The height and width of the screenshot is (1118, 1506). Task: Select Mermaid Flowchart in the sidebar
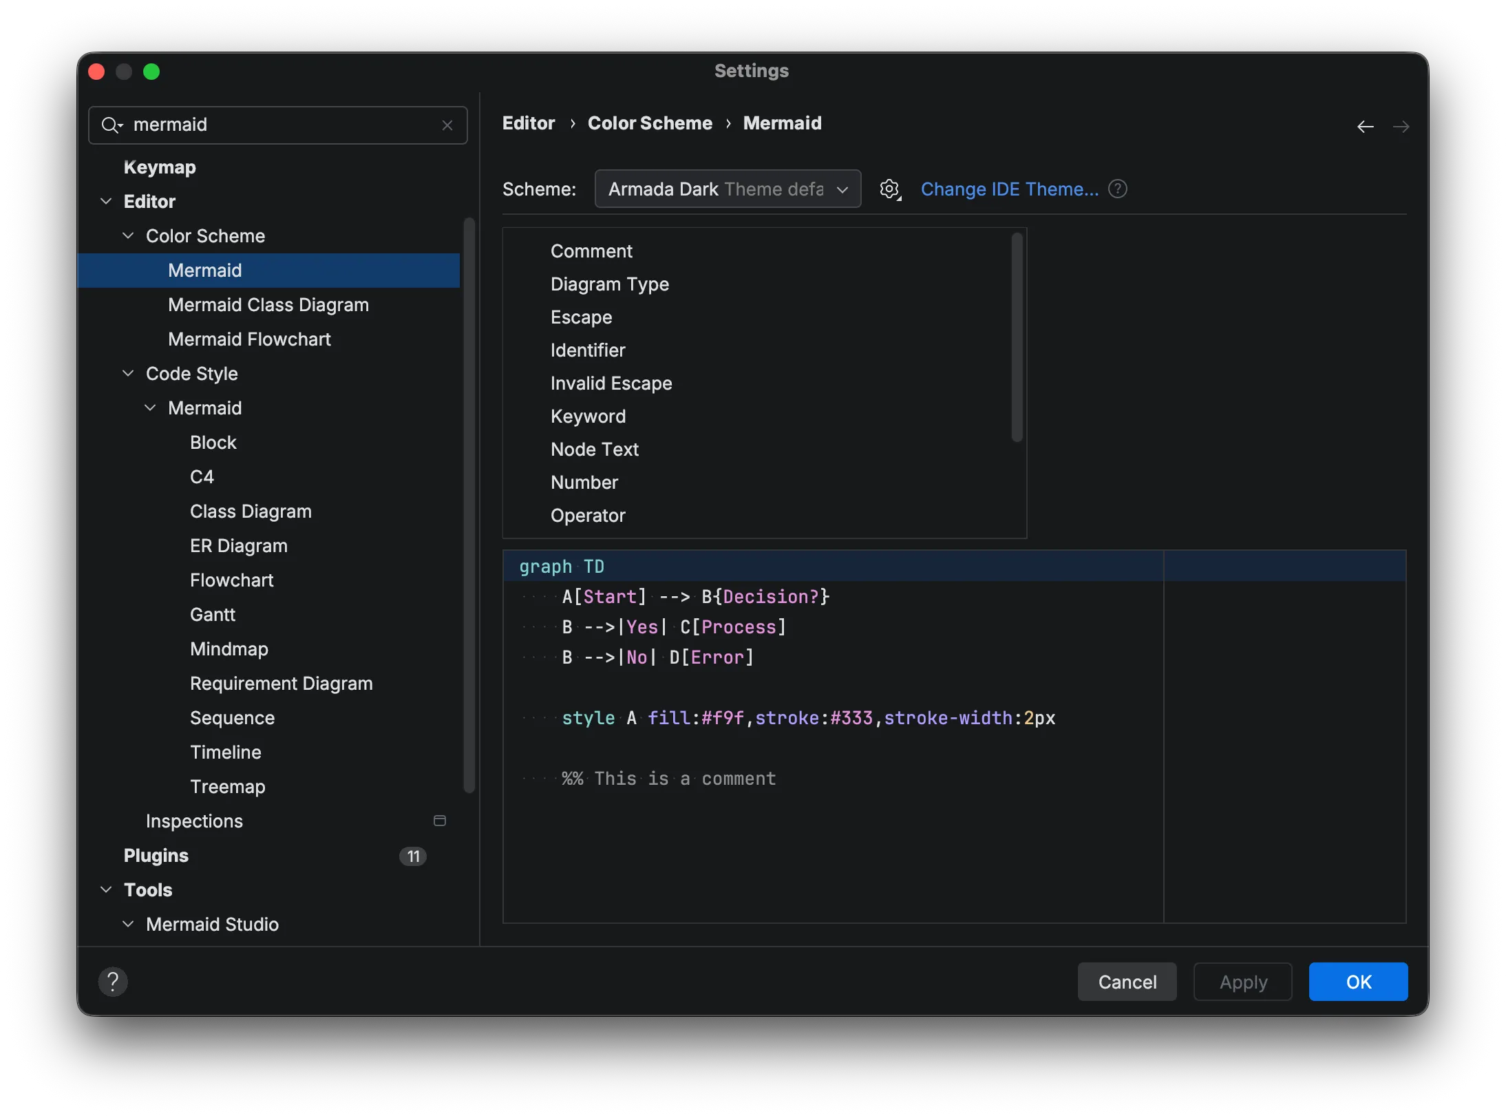[250, 339]
